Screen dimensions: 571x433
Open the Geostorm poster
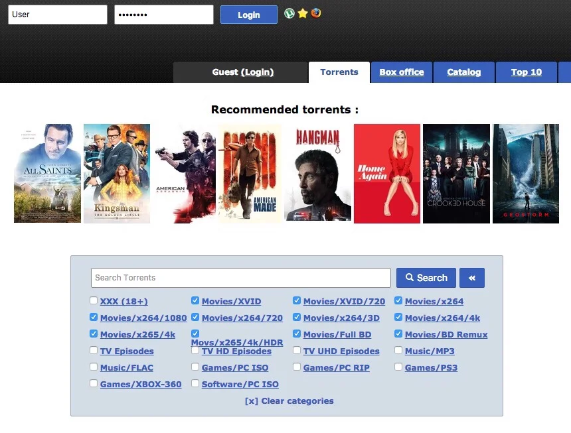526,174
